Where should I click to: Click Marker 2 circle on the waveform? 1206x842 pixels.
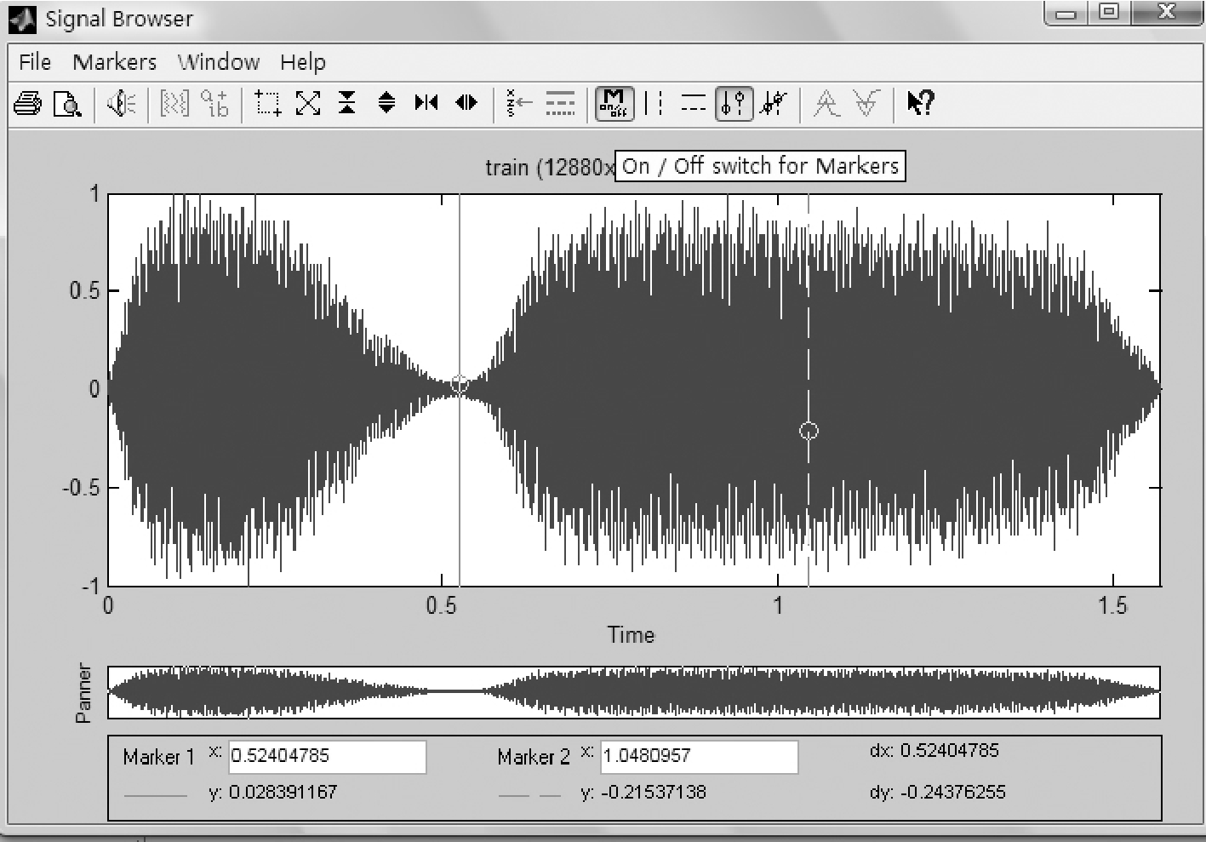pos(809,431)
